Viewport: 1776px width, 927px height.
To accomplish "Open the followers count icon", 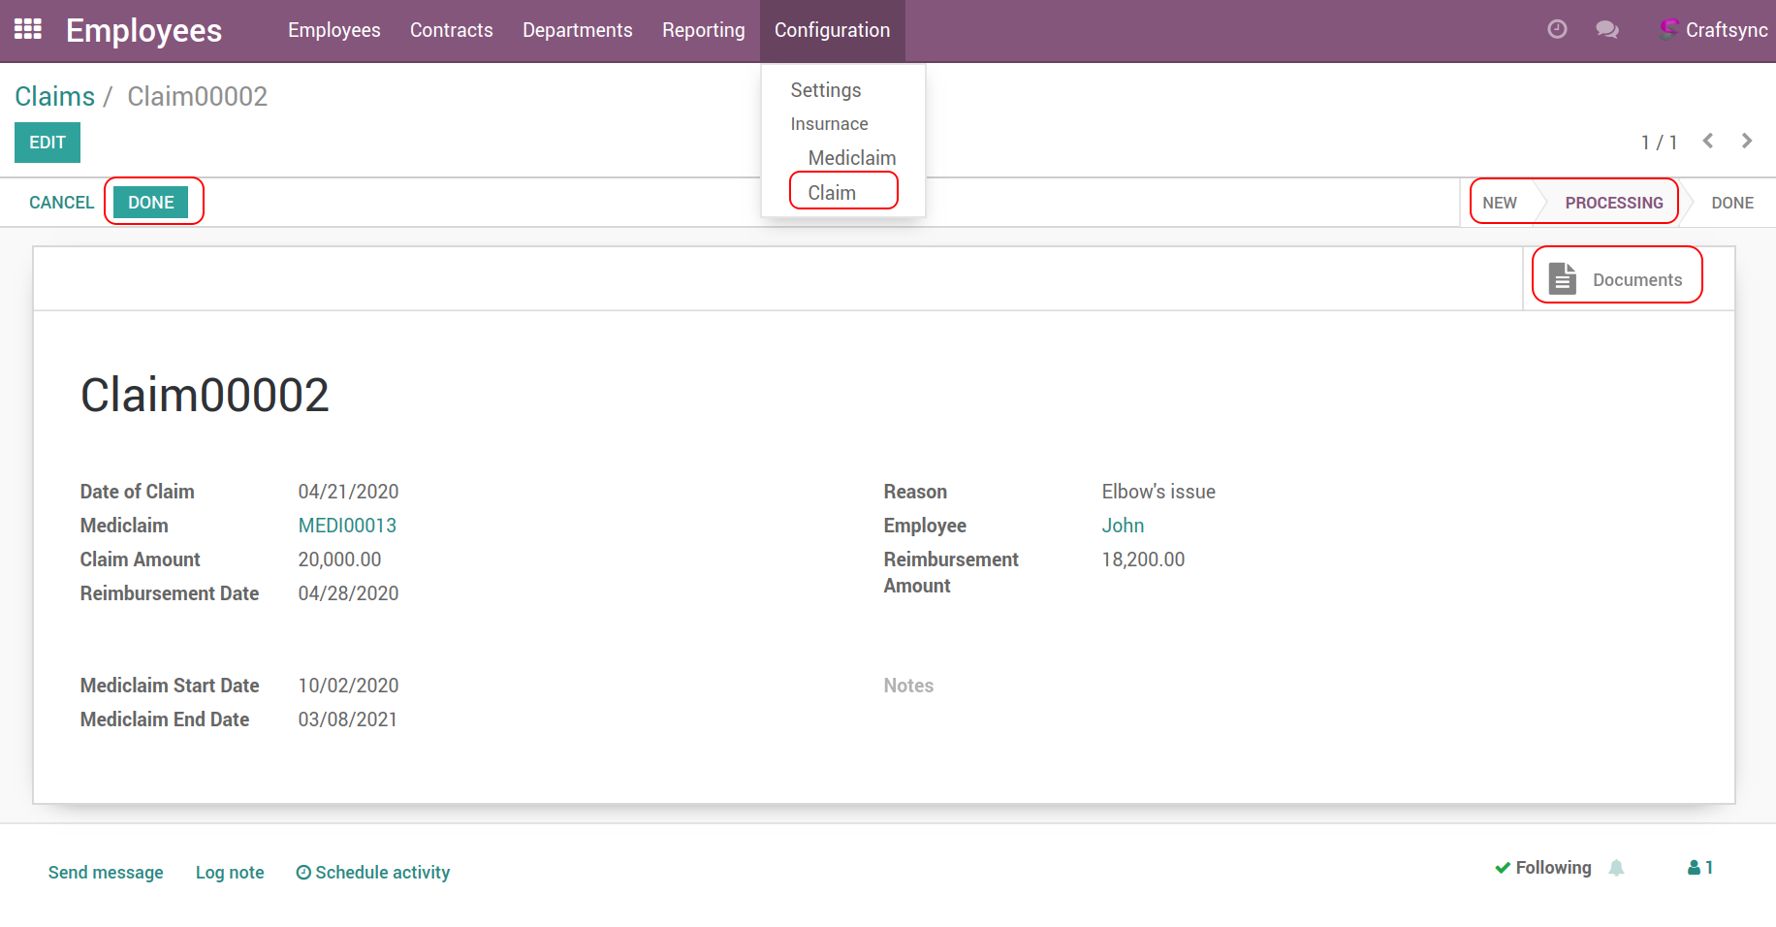I will tap(1700, 868).
